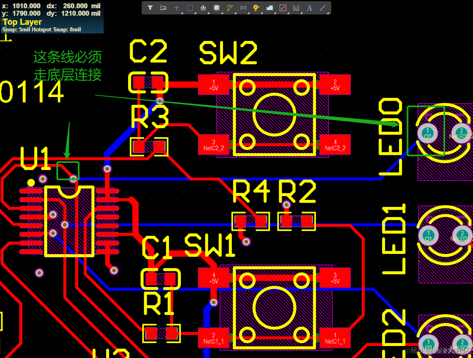Select the SW1 designator text
This screenshot has height=358, width=473.
(210, 245)
